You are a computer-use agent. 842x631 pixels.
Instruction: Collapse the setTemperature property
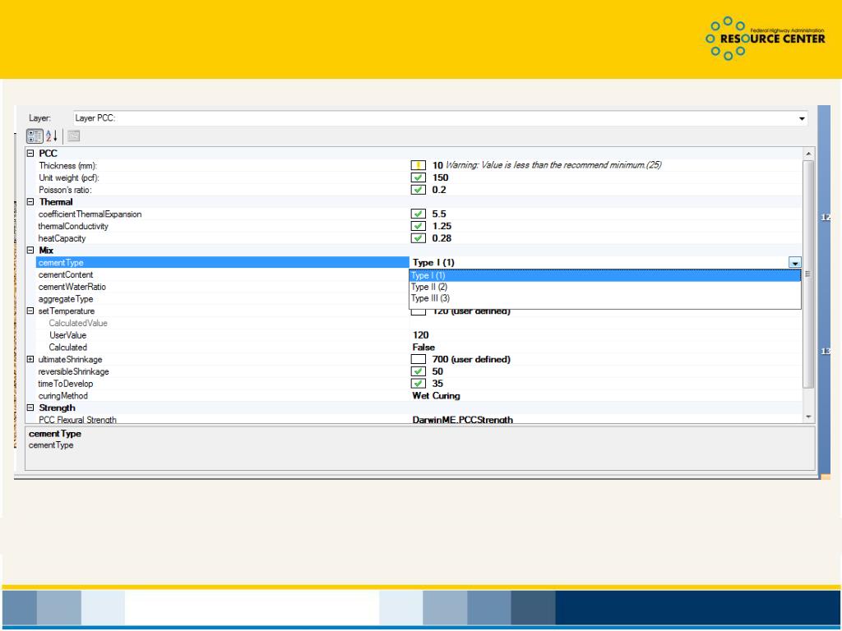(30, 311)
